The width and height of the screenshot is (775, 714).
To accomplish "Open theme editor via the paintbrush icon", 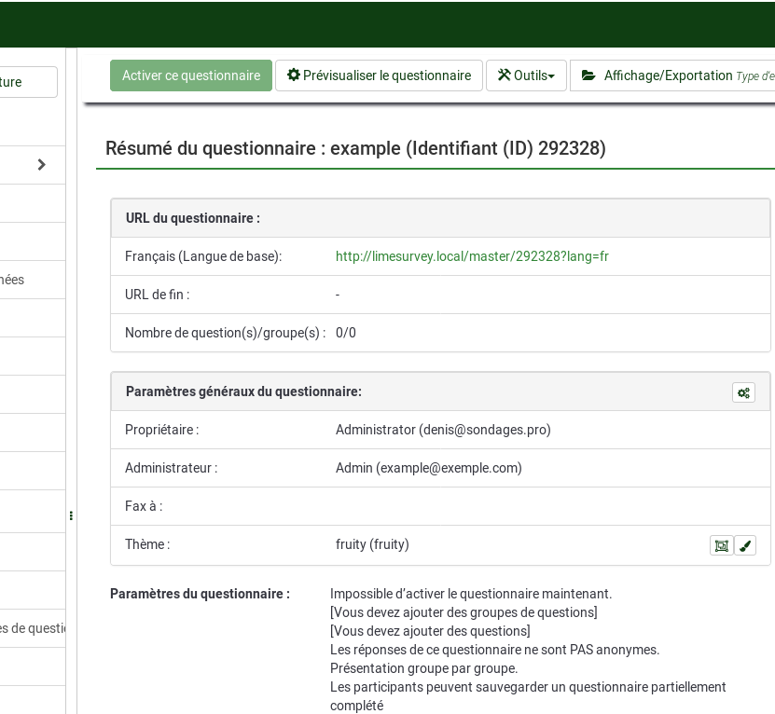I will pyautogui.click(x=745, y=545).
